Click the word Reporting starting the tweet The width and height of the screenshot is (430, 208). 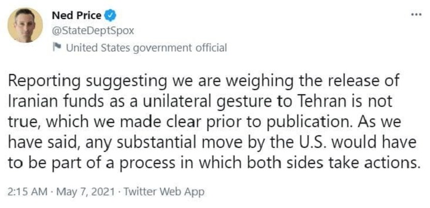point(45,83)
